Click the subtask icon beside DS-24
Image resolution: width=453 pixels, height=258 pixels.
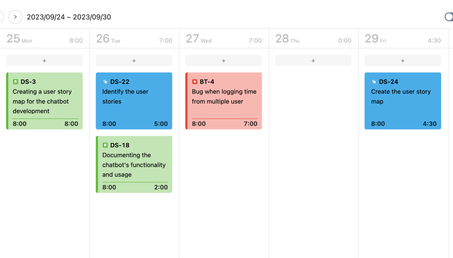(x=373, y=82)
